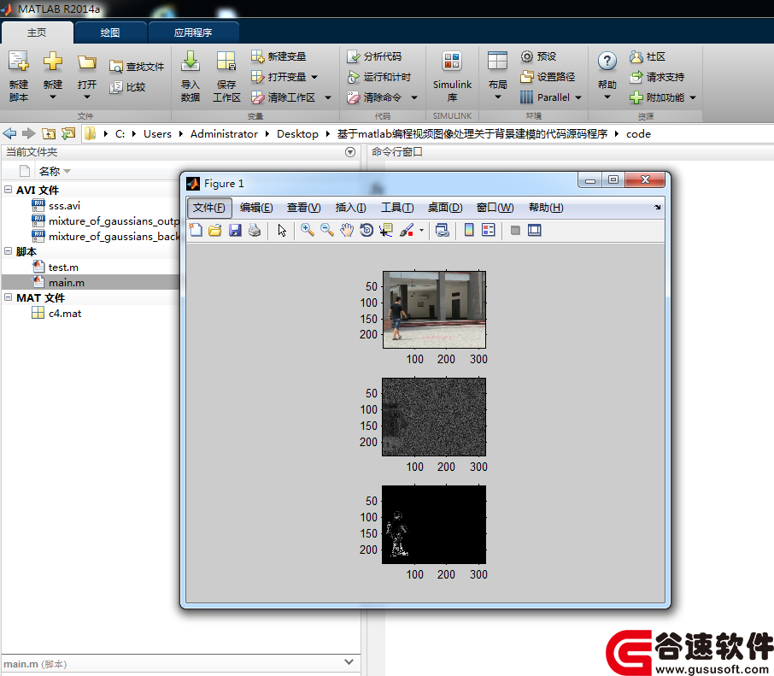Open Figure 文件(F) menu
Image resolution: width=774 pixels, height=676 pixels.
coord(208,208)
